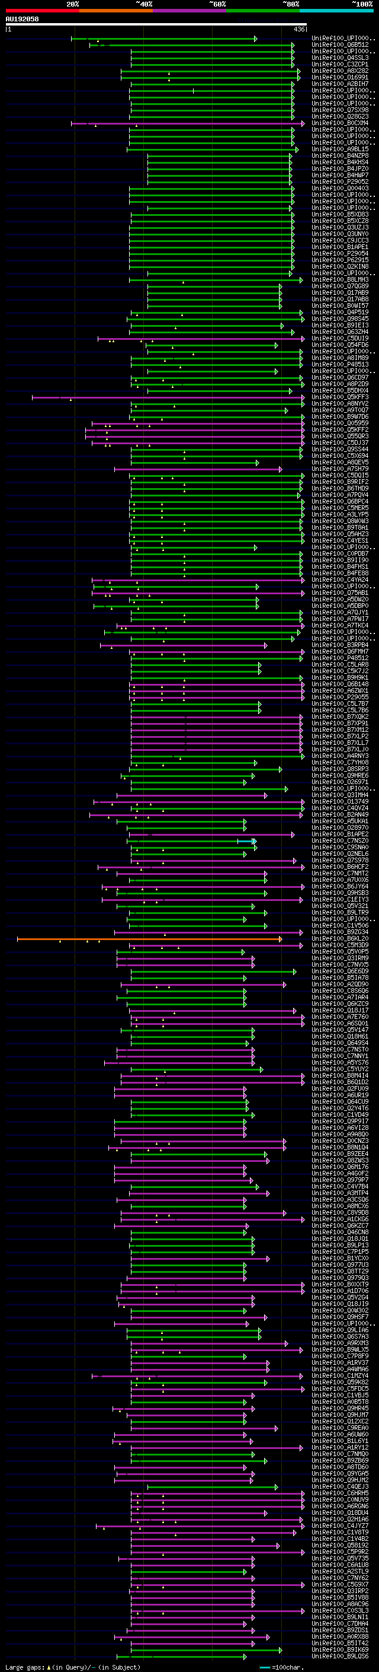Select hit label UniRef100_A7IAR4
Viewport: 379px width, 1672px height.
pyautogui.click(x=340, y=998)
